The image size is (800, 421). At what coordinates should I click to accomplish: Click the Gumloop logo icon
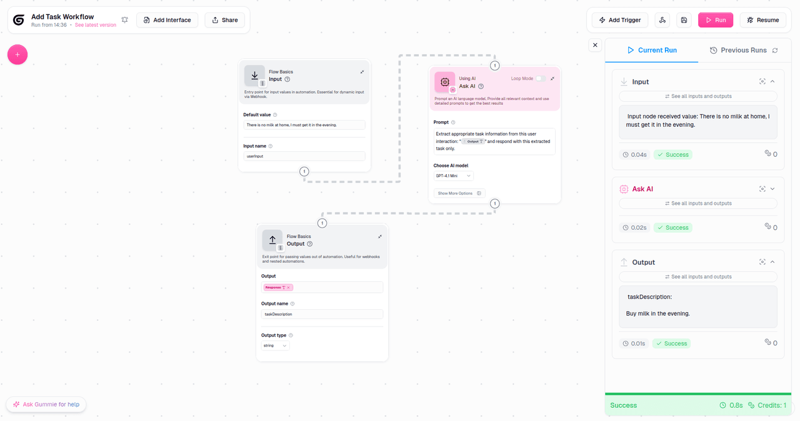click(18, 19)
